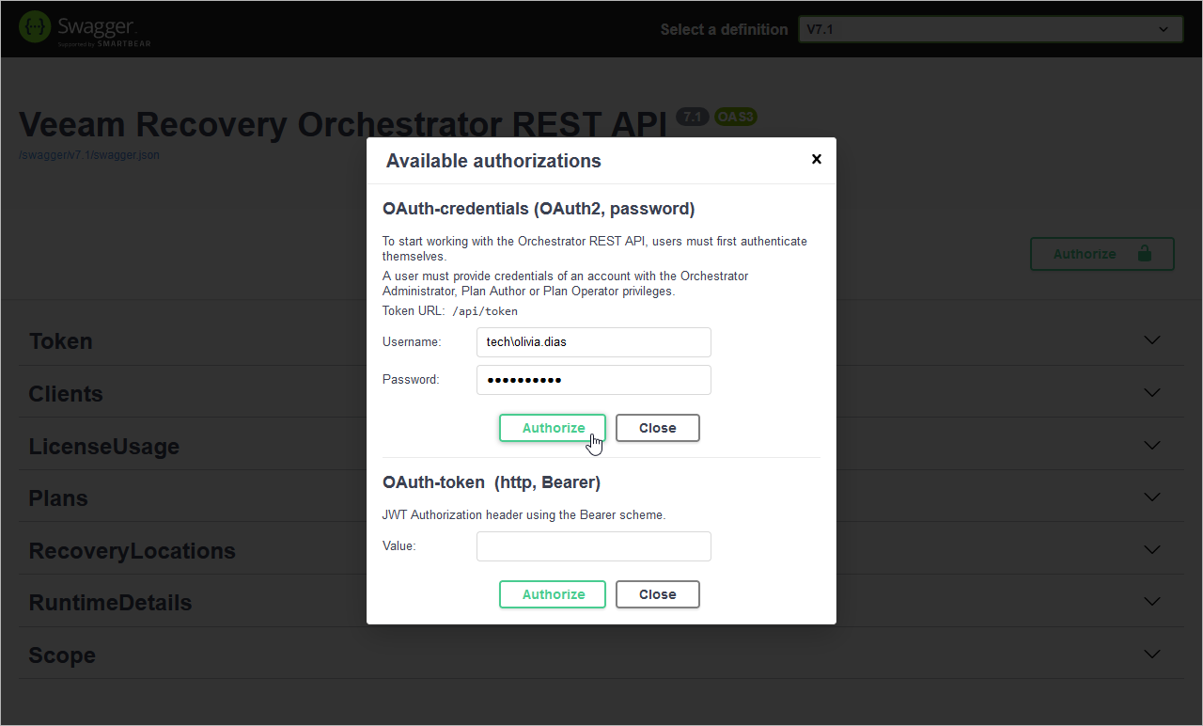Click the lock icon on Authorize button

(x=1144, y=254)
